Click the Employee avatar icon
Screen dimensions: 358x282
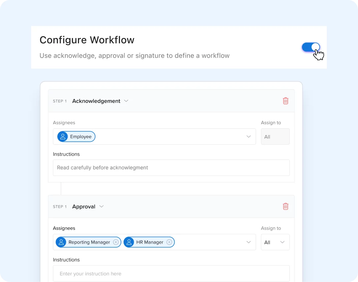(x=63, y=137)
